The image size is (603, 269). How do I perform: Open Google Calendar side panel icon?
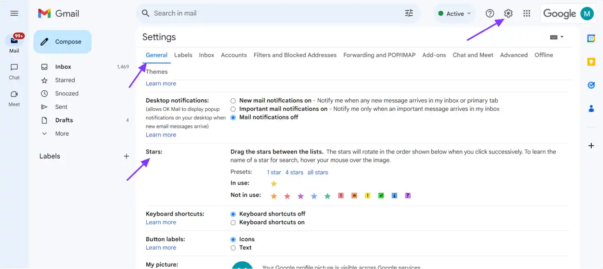click(x=591, y=39)
